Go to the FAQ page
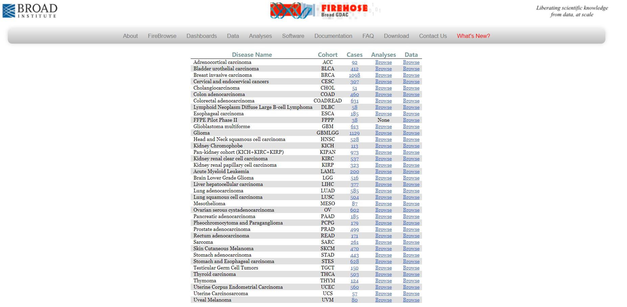The image size is (627, 307). [368, 36]
